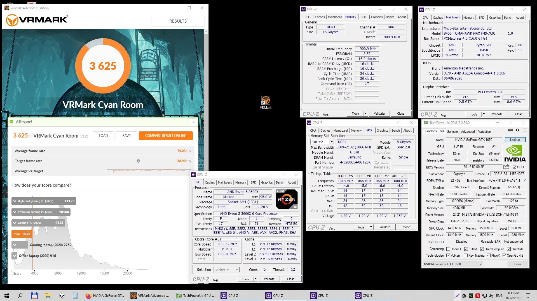Open Windows search from the taskbar
537x301 pixels.
pos(20,296)
